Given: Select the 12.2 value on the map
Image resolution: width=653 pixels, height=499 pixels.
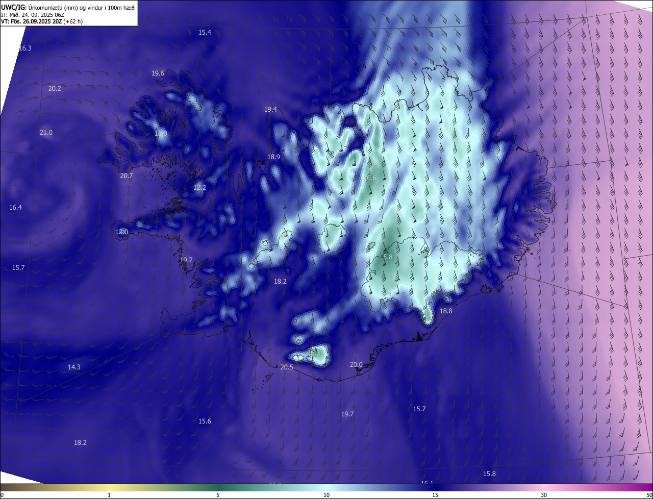Looking at the screenshot, I should pyautogui.click(x=199, y=188).
